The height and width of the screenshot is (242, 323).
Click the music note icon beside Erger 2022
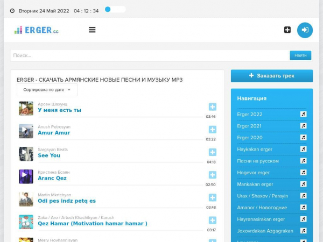point(303,114)
